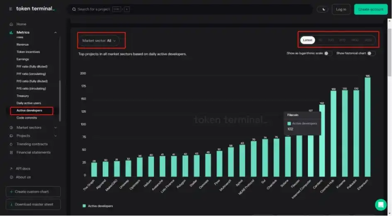The height and width of the screenshot is (216, 392).
Task: Open the hamburger sidebar menu icon
Action: pos(10,9)
